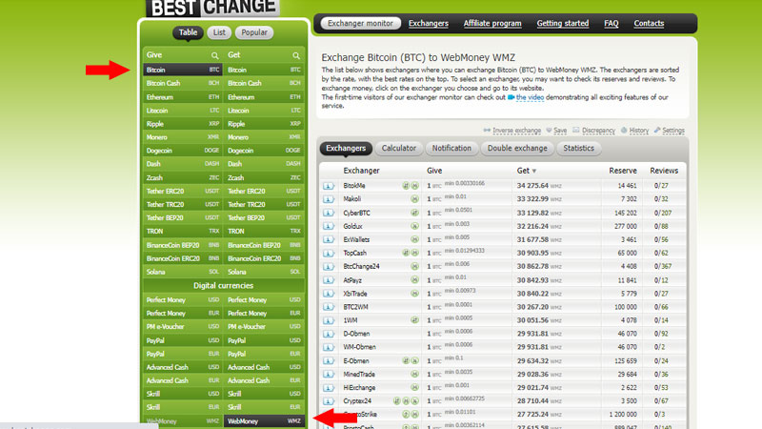This screenshot has width=762, height=429.
Task: Select Ethereum in Give column
Action: coord(183,97)
